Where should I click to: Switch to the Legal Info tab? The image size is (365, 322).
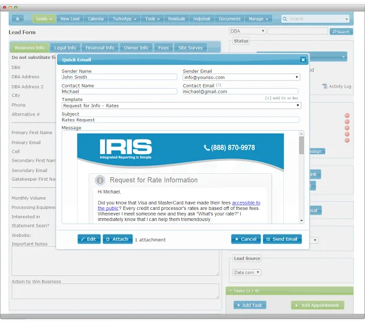(x=65, y=48)
